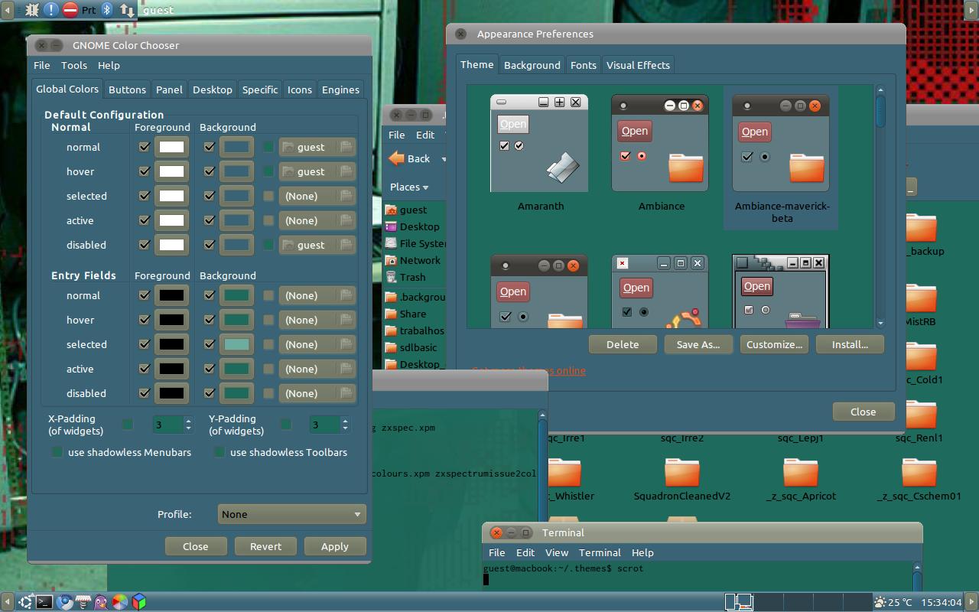This screenshot has width=979, height=612.
Task: Launch the color wheel app in panel
Action: [120, 602]
